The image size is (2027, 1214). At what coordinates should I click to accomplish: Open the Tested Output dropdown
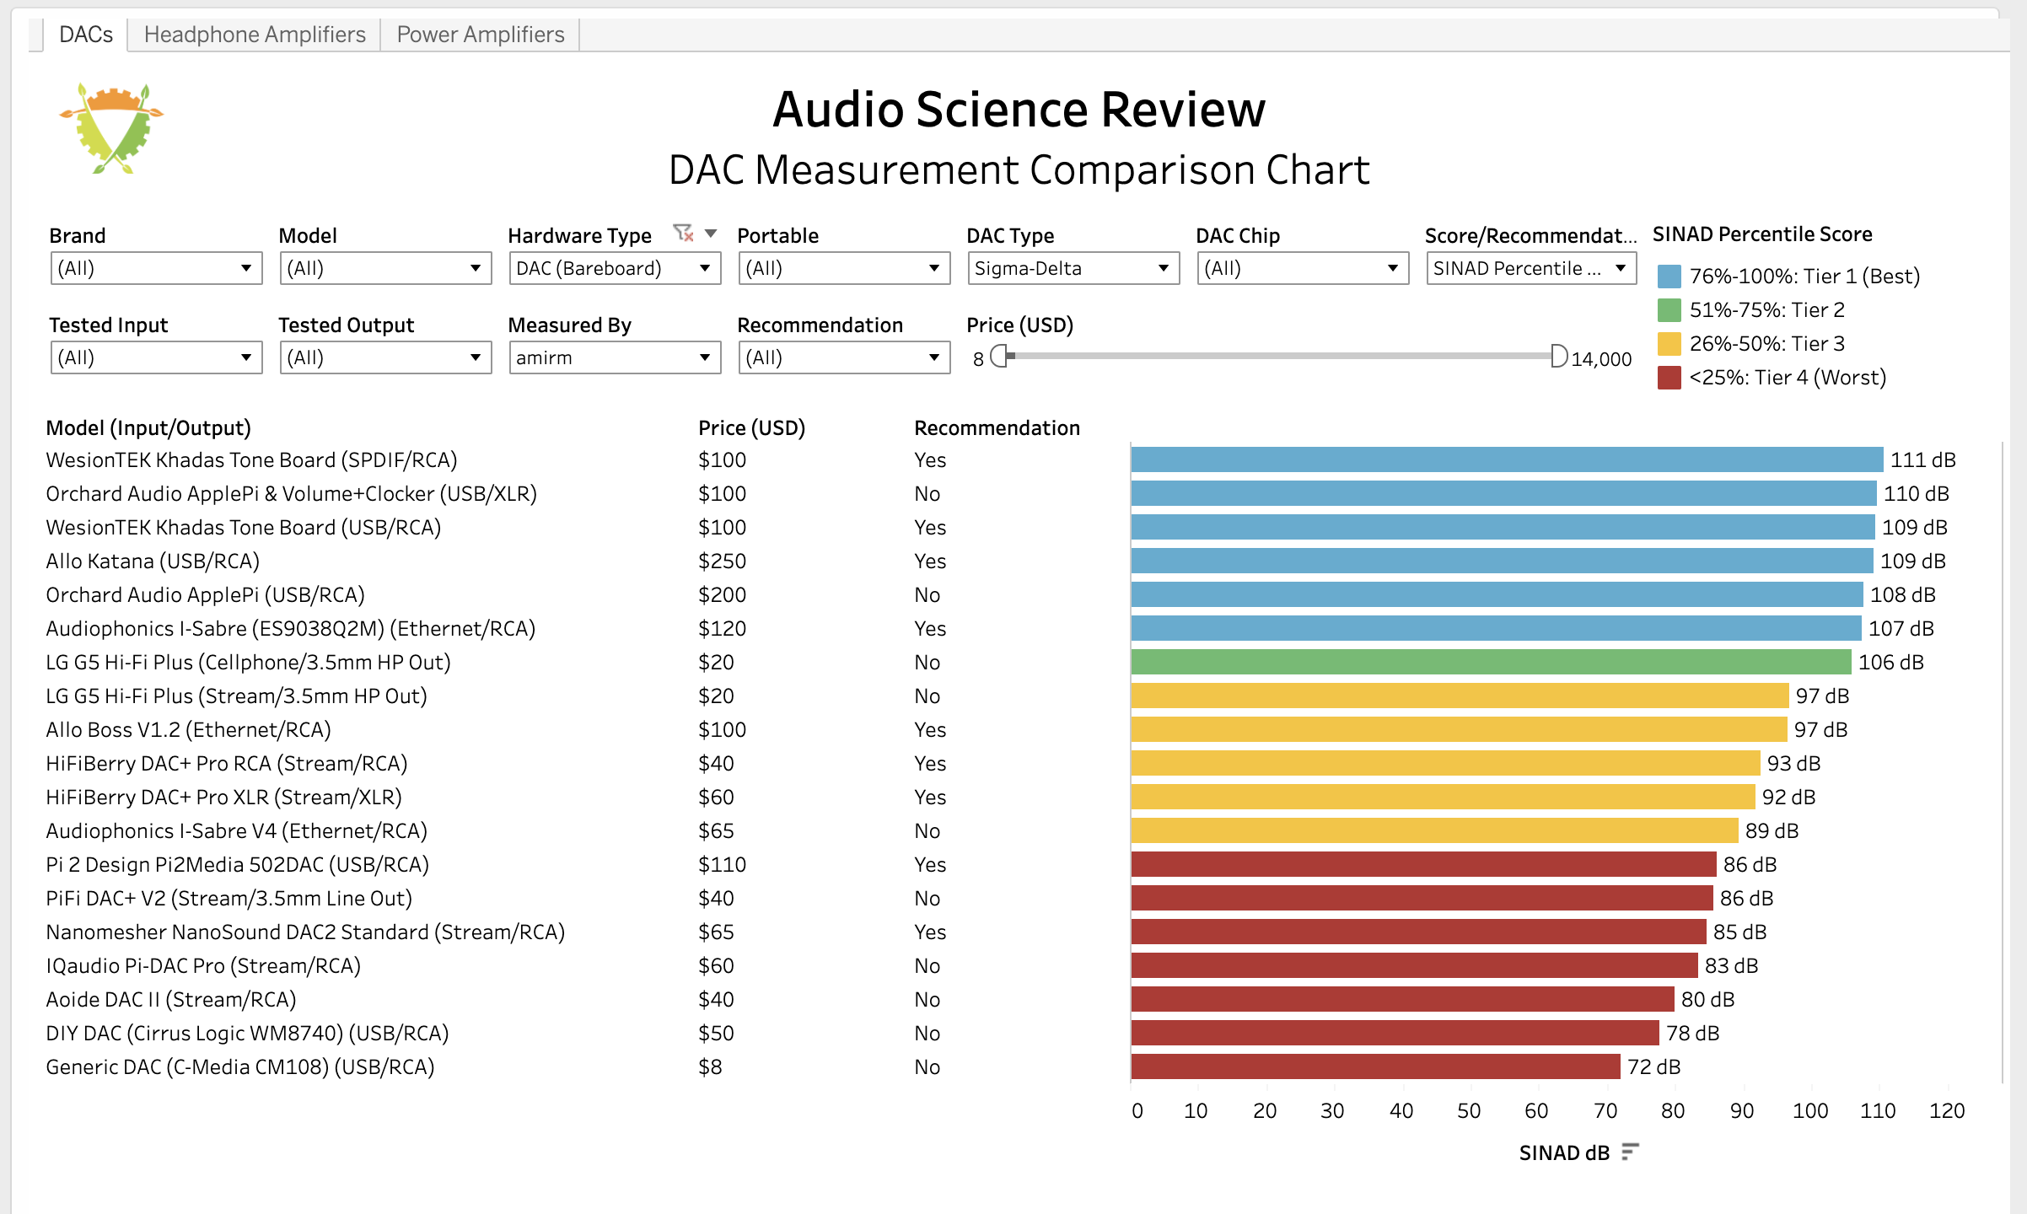(x=385, y=357)
